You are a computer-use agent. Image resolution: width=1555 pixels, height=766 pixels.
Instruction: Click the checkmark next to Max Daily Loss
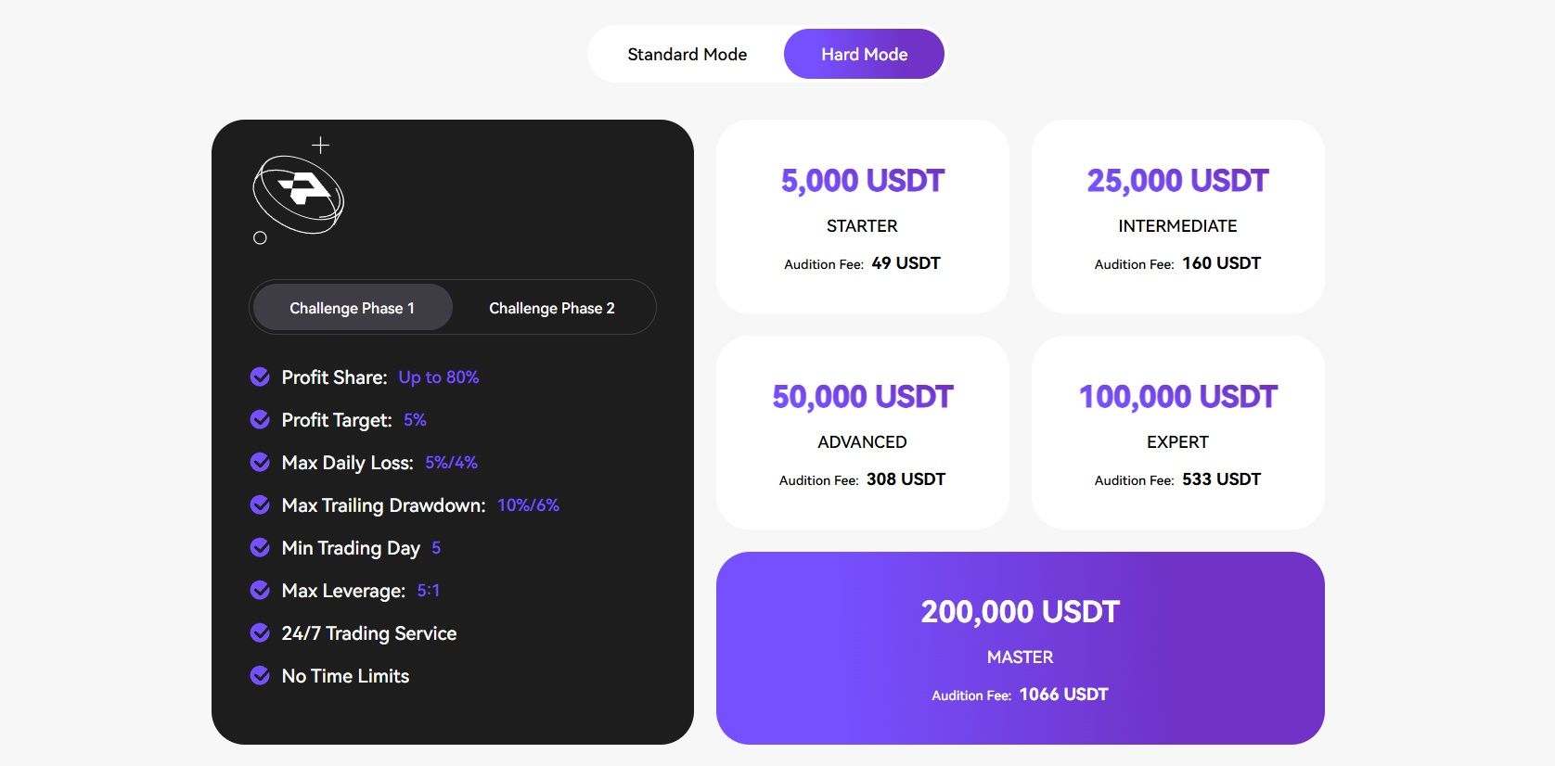260,462
